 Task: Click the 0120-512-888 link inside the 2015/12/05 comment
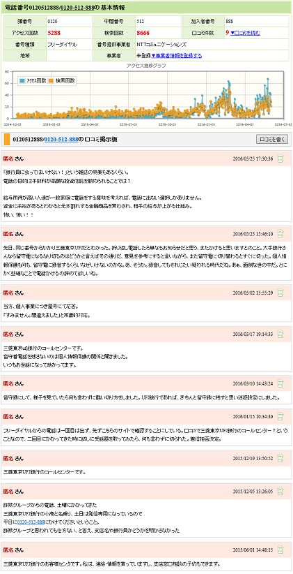pyautogui.click(x=29, y=522)
